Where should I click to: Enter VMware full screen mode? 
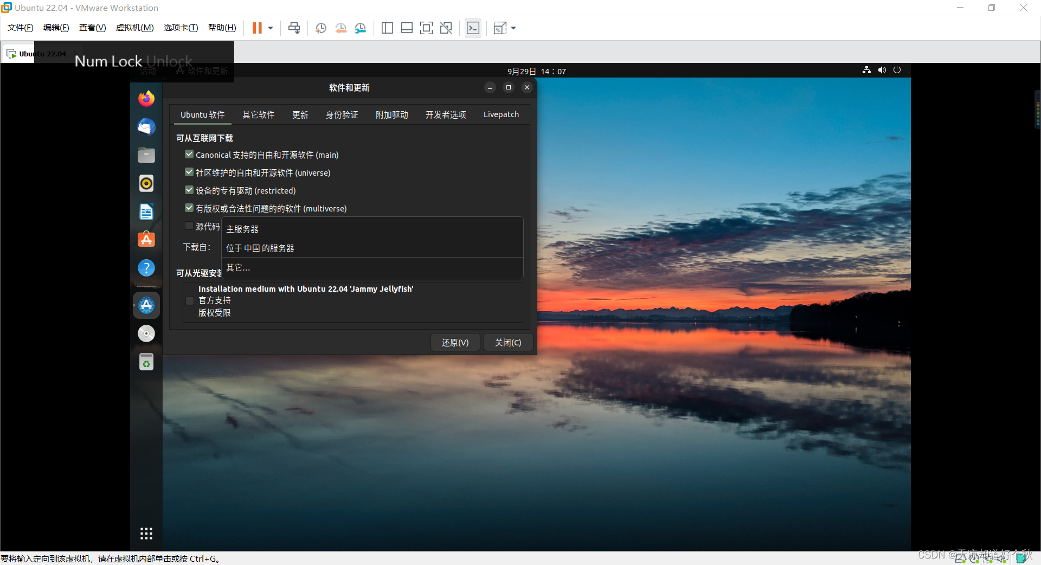click(426, 28)
